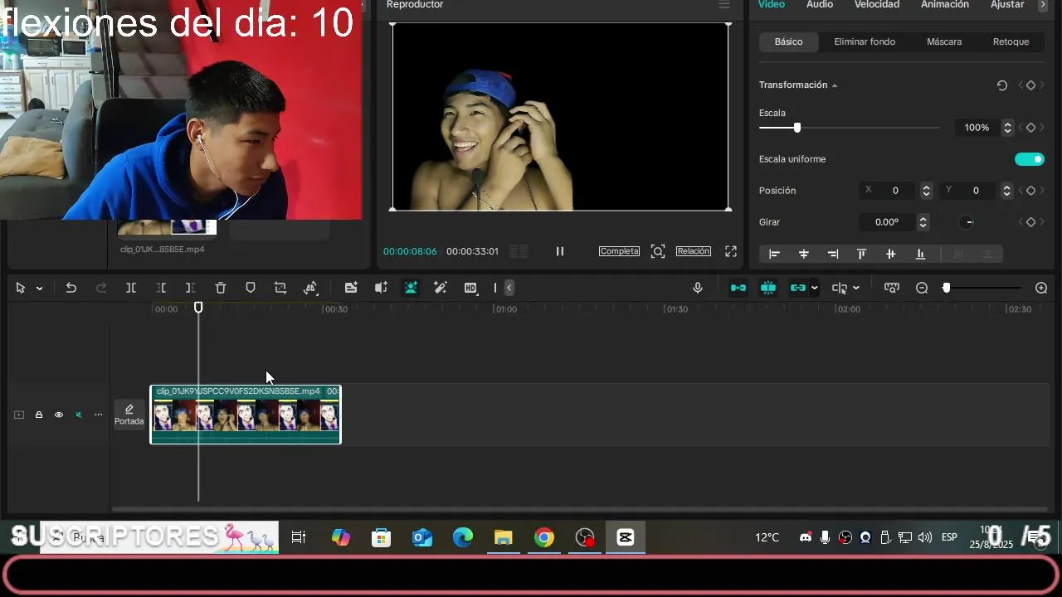The width and height of the screenshot is (1062, 597).
Task: Select the Eliminar fondo subtab
Action: pyautogui.click(x=865, y=41)
